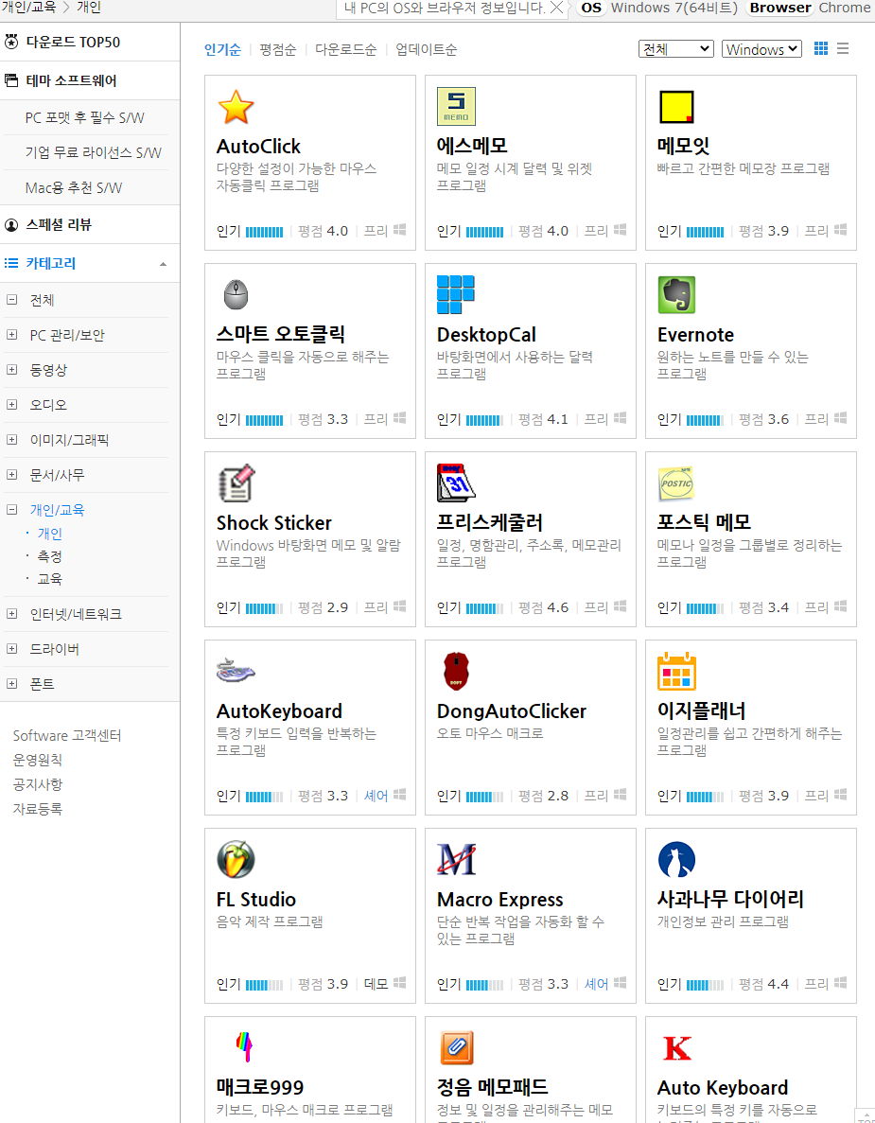875x1123 pixels.
Task: Open the AutoKeyboard icon
Action: [x=236, y=671]
